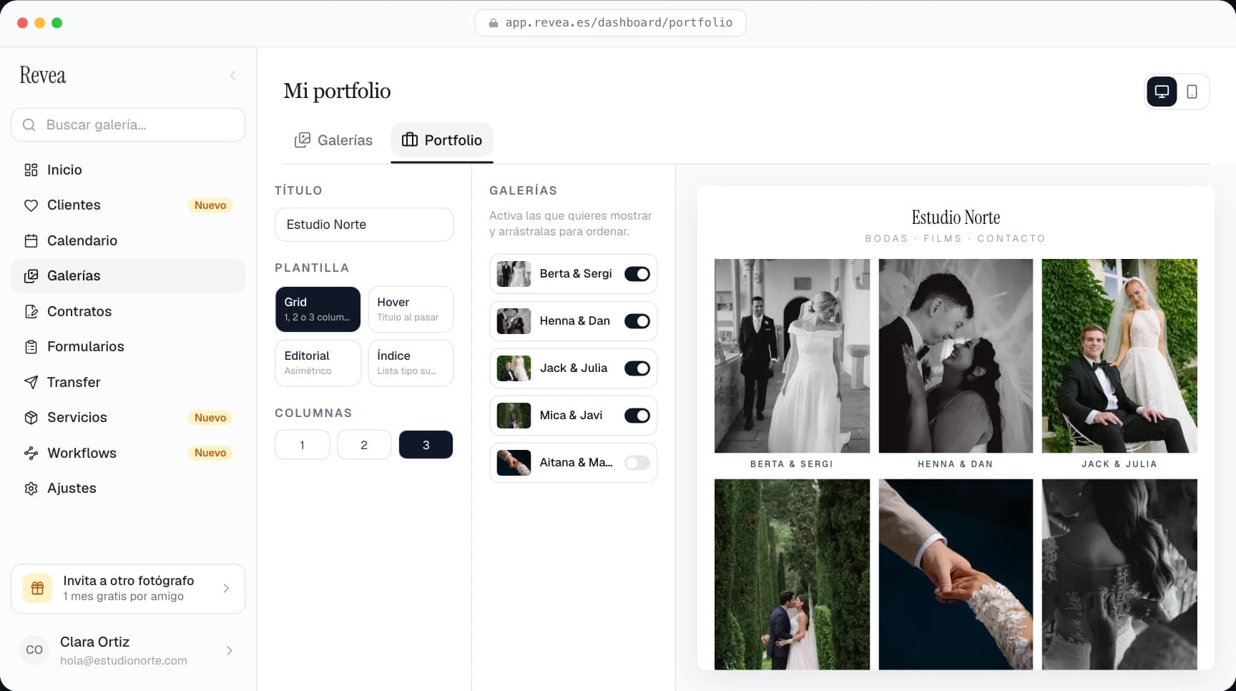Image resolution: width=1236 pixels, height=691 pixels.
Task: Click the Henna & Dan row thumbnail
Action: click(x=514, y=321)
